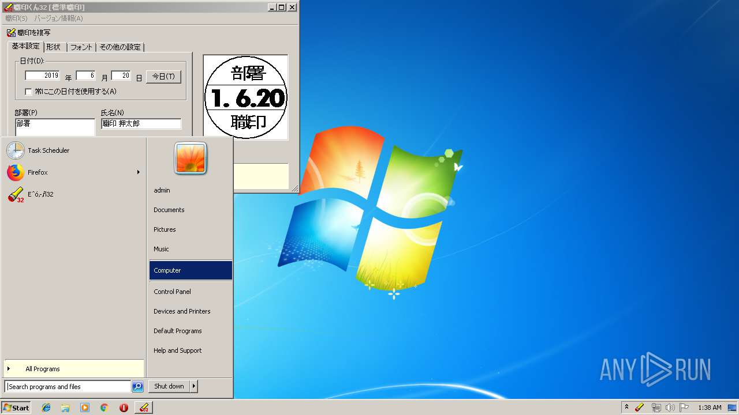Click Show desktop button at taskbar end

[732, 408]
